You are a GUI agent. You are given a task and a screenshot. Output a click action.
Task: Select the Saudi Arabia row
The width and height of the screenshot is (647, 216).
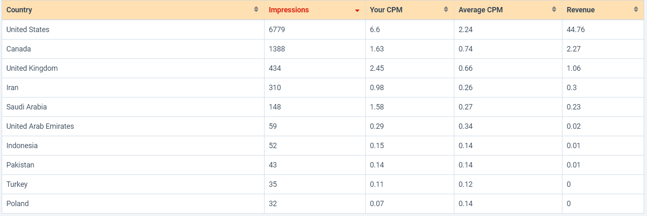[26, 107]
